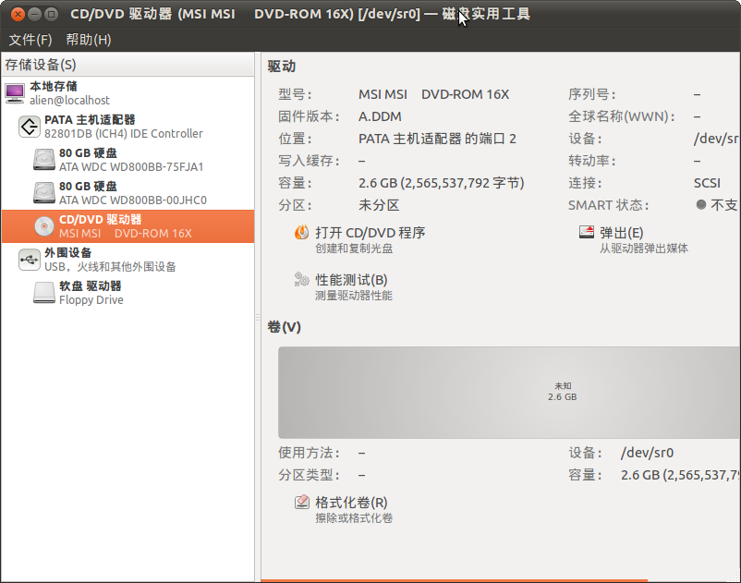Click the Floppy Drive icon
Viewport: 741px width, 583px height.
click(x=44, y=293)
